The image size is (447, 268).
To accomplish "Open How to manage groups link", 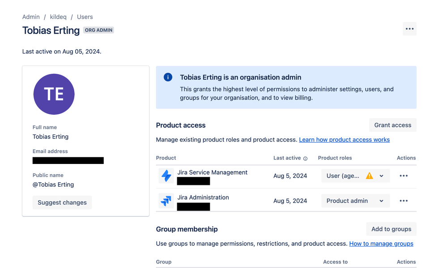I will pos(381,244).
